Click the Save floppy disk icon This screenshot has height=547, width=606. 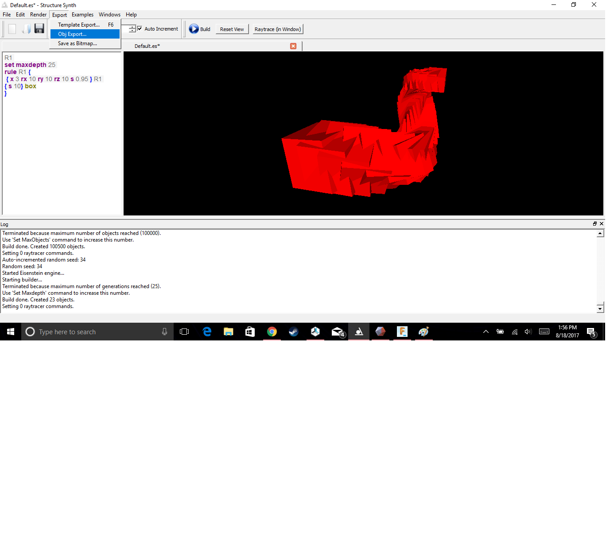pos(39,29)
